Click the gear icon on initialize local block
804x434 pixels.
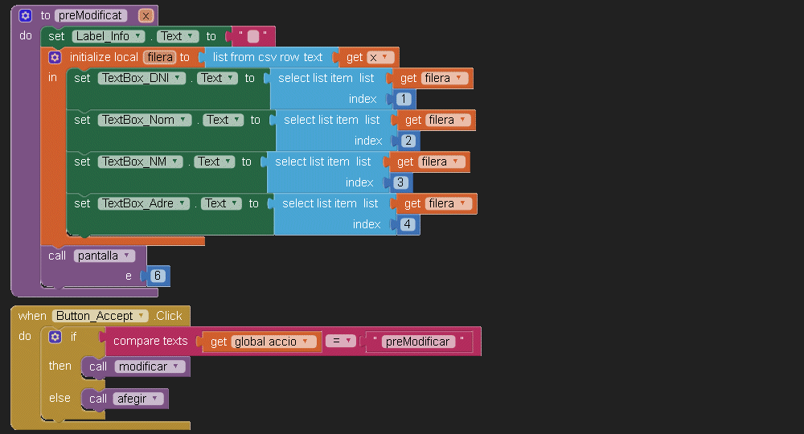coord(55,57)
